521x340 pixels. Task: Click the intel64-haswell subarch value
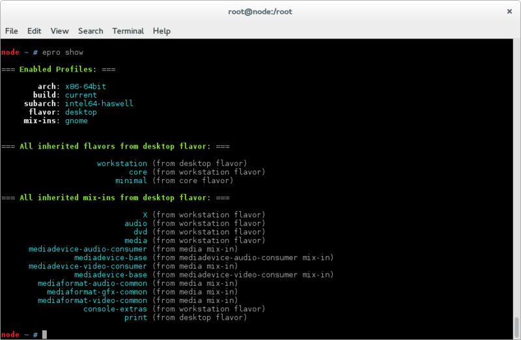coord(99,104)
